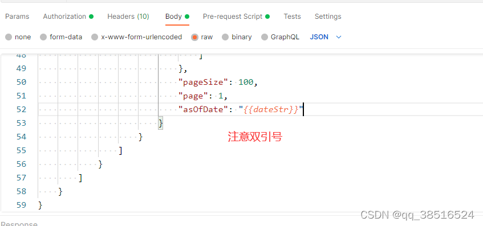
Task: Switch to the Params tab
Action: click(x=17, y=17)
